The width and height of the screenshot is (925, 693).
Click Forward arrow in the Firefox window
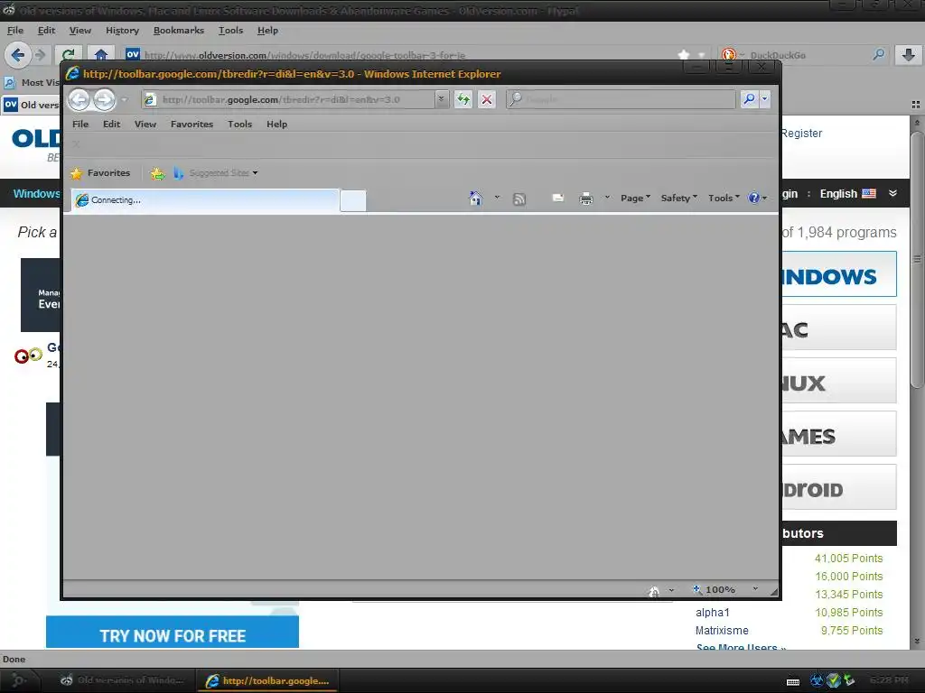tap(40, 55)
